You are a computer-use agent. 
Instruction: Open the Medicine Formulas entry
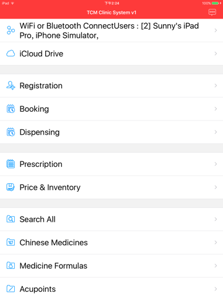(x=111, y=266)
